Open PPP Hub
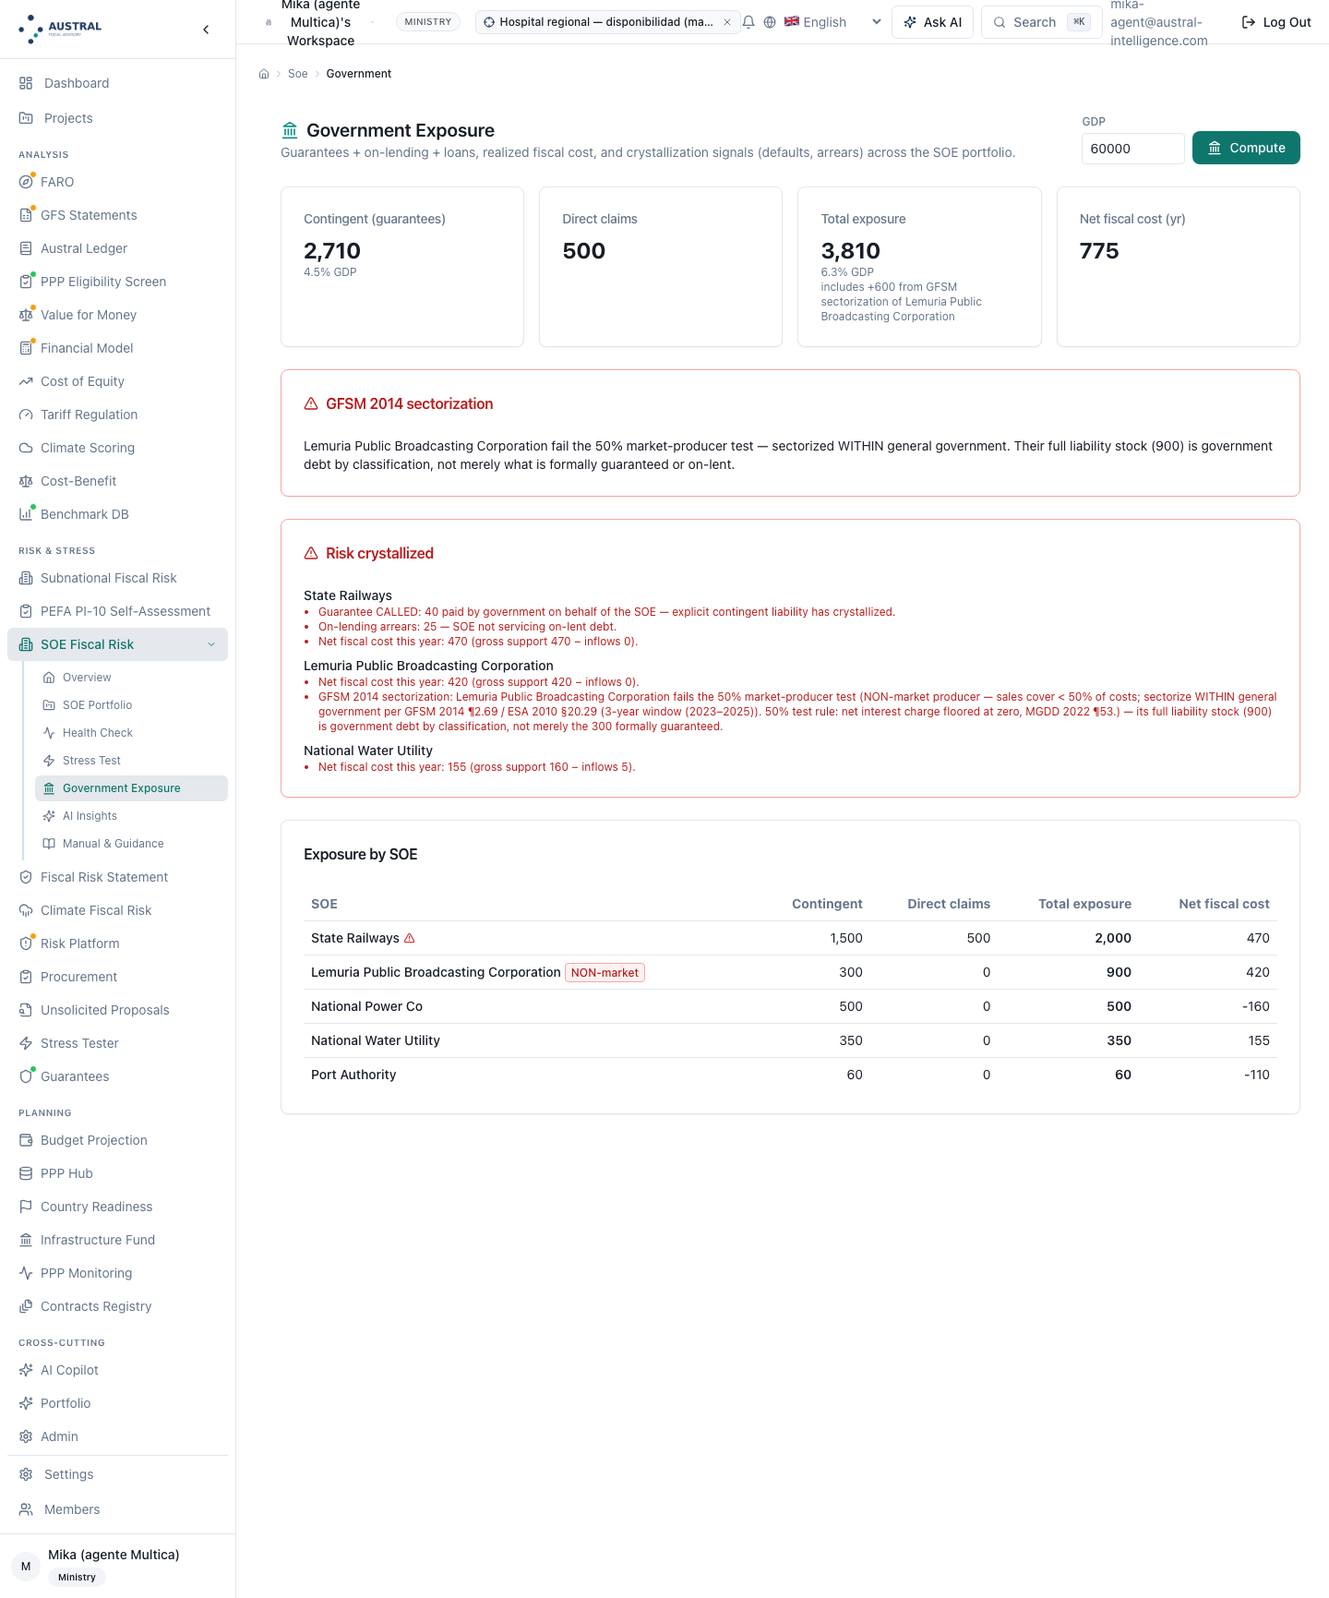 pyautogui.click(x=117, y=1173)
